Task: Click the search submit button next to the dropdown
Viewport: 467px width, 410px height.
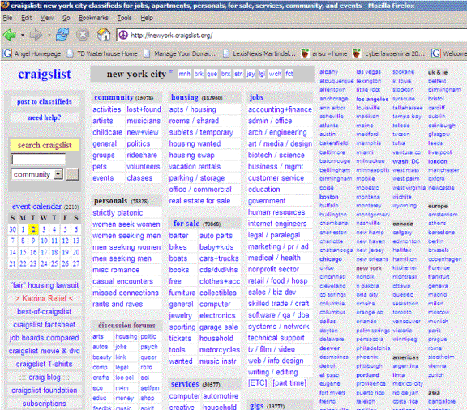Action: click(x=72, y=174)
